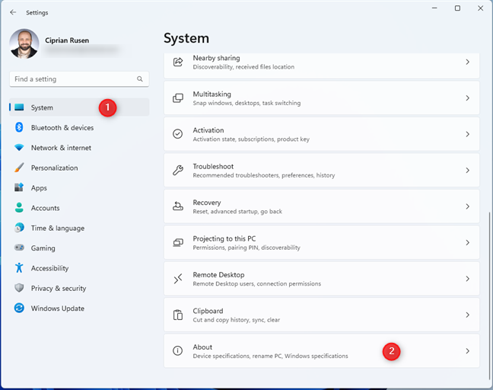Image resolution: width=493 pixels, height=390 pixels.
Task: Click the Accessibility figure icon
Action: coord(19,267)
